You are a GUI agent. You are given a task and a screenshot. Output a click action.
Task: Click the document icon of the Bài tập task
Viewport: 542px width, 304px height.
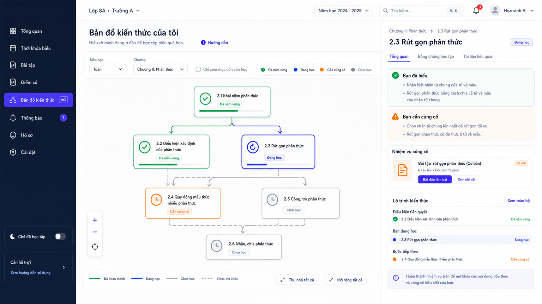coord(402,170)
